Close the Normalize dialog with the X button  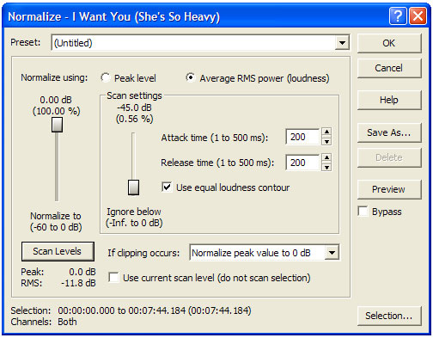(x=418, y=16)
